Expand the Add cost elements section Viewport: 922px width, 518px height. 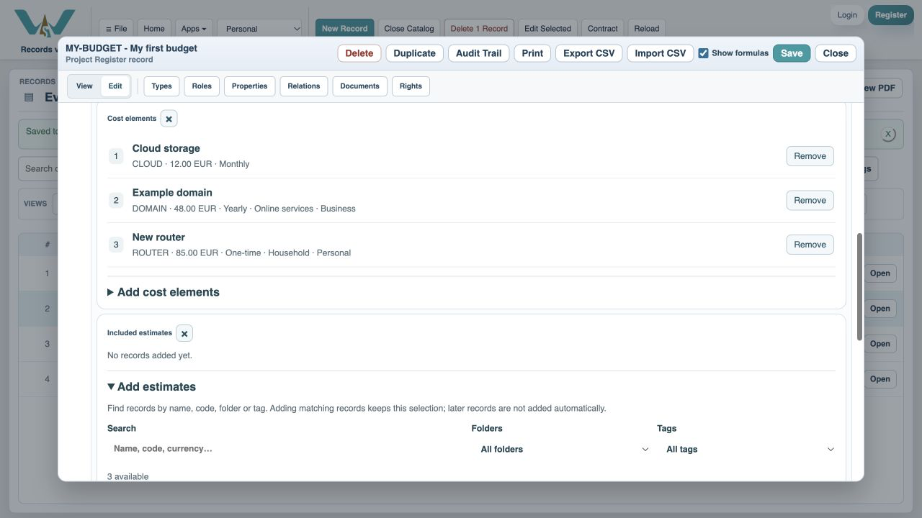click(x=164, y=292)
